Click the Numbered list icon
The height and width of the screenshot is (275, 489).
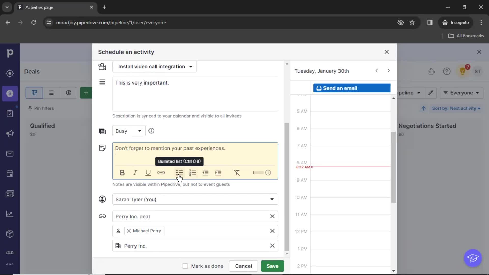[193, 172]
